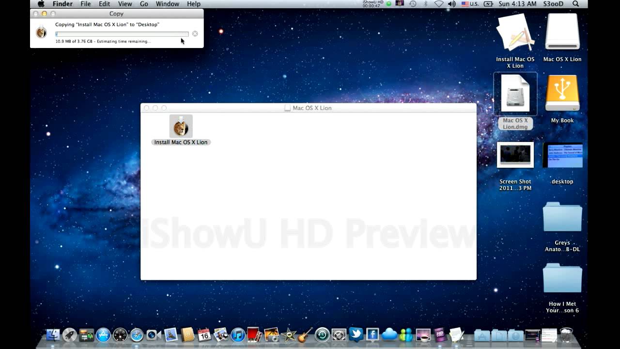Open U.S. input source flag menu
This screenshot has width=620, height=349.
coord(470,4)
